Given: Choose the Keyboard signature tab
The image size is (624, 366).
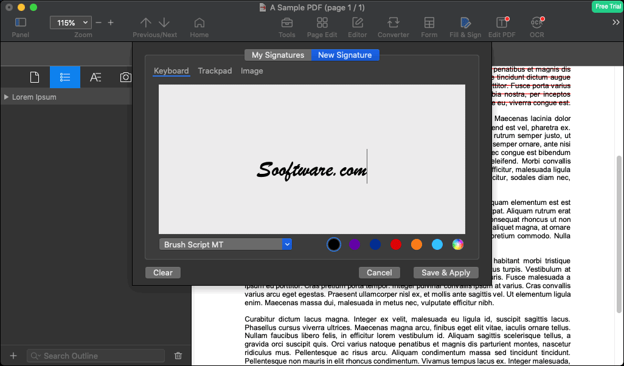Looking at the screenshot, I should (171, 71).
